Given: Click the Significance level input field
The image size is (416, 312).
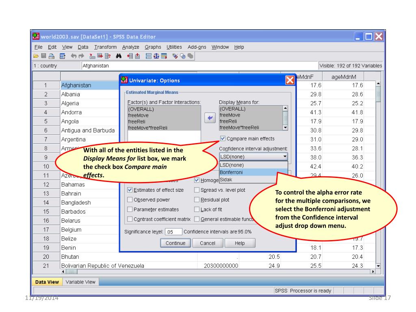Looking at the screenshot, I should click(173, 232).
